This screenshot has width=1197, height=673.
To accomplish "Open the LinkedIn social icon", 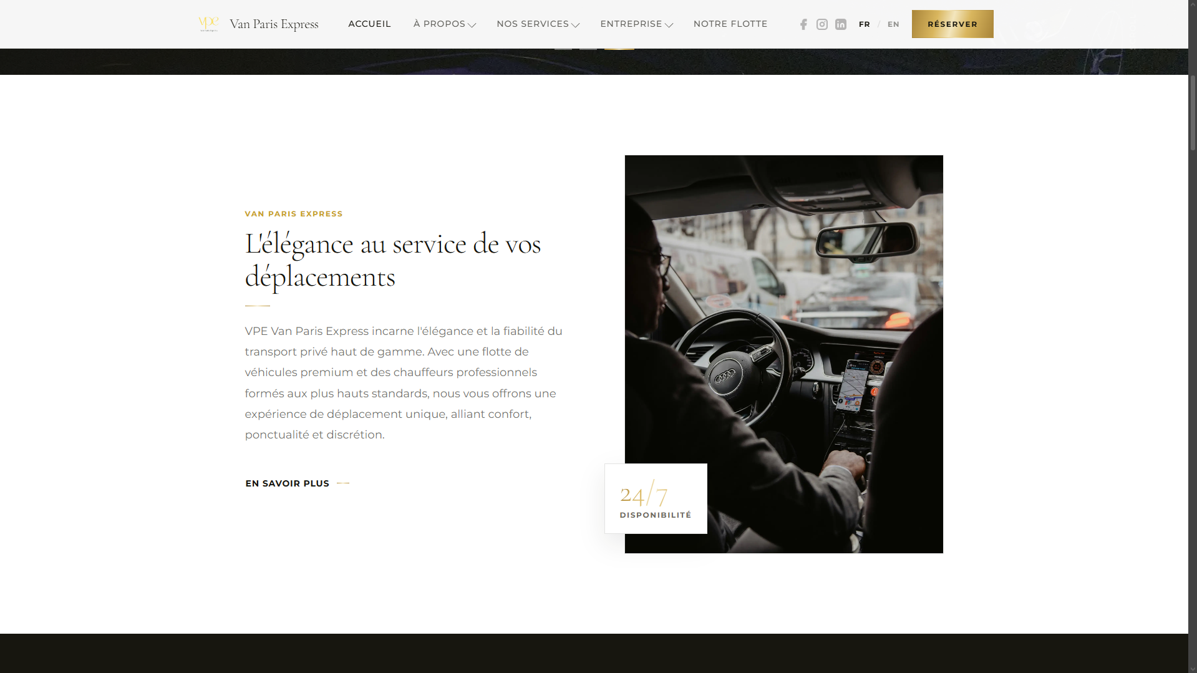I will (x=841, y=24).
